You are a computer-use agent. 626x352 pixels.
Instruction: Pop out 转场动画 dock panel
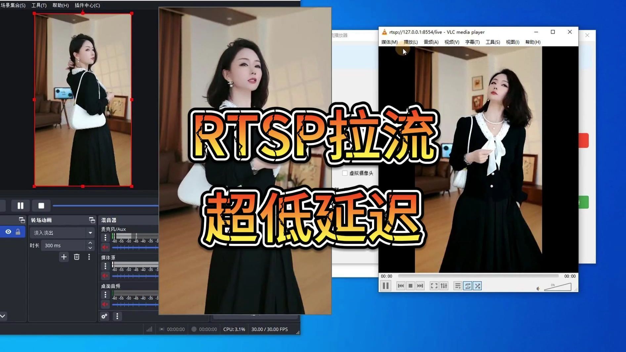(92, 220)
